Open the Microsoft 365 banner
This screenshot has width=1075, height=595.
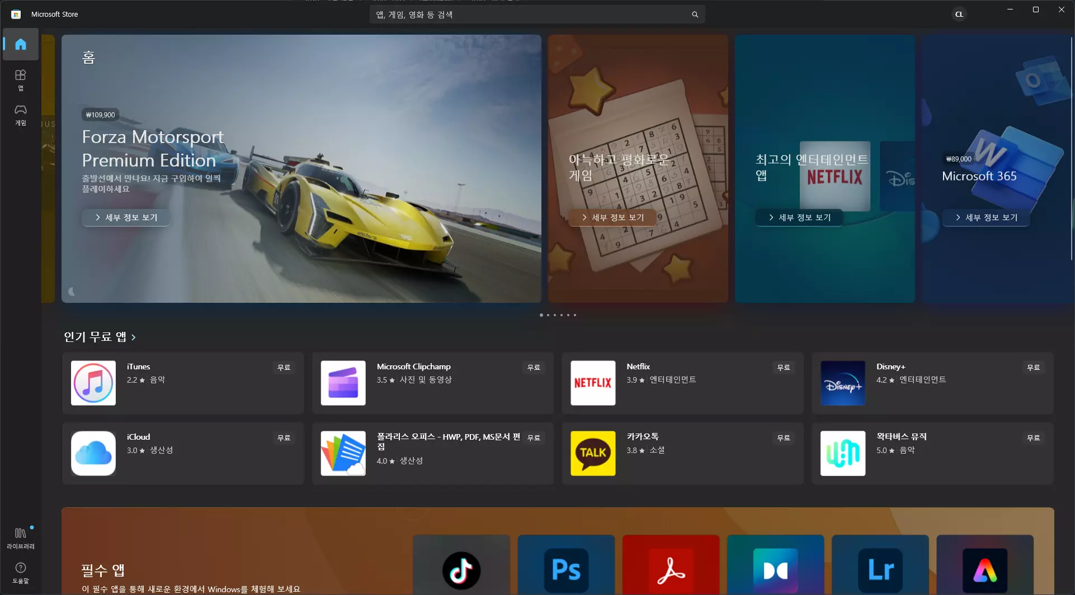tap(998, 169)
